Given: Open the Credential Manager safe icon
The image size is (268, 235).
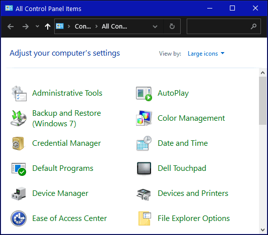Looking at the screenshot, I should (x=18, y=143).
